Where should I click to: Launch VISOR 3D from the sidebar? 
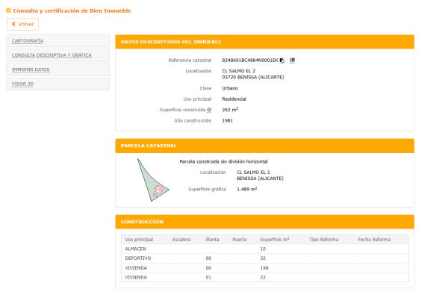57,84
